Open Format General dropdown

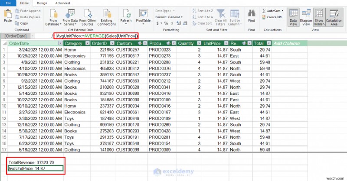pos(169,17)
